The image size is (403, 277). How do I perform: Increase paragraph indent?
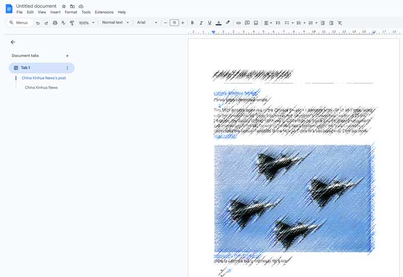(x=331, y=23)
